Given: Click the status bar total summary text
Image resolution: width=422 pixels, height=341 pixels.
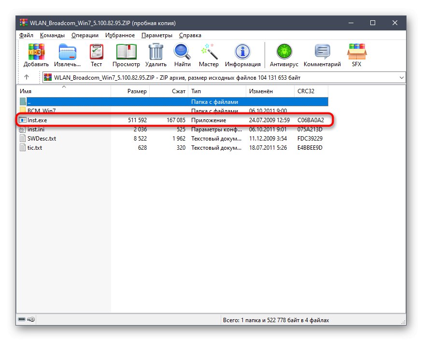Looking at the screenshot, I should pos(276,320).
